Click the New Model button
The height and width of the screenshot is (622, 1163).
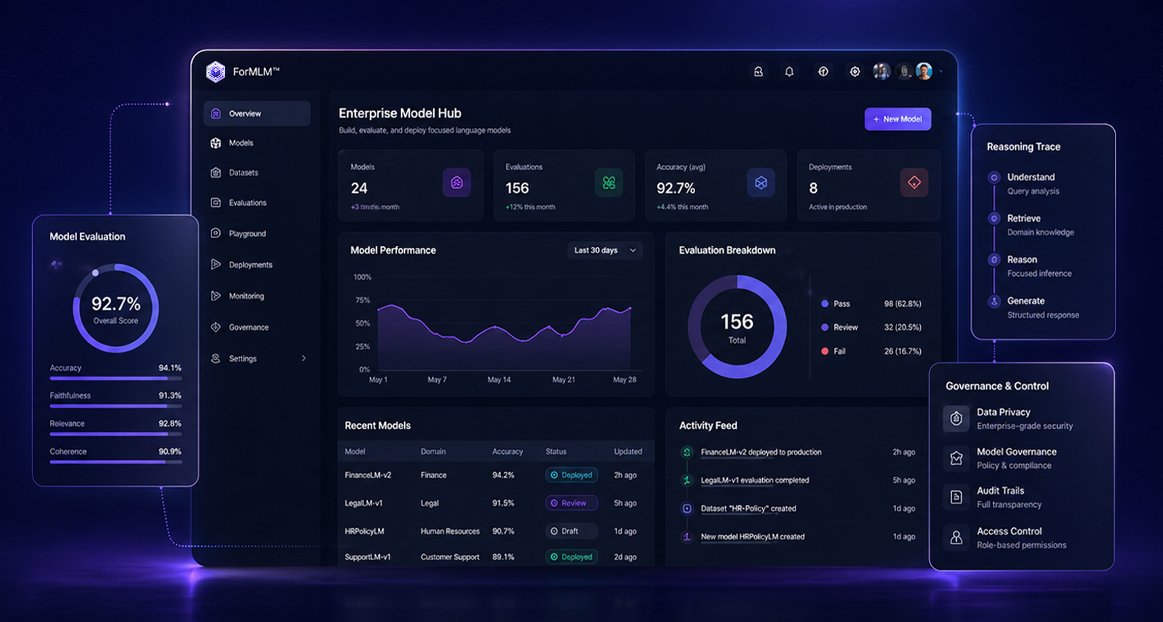897,119
